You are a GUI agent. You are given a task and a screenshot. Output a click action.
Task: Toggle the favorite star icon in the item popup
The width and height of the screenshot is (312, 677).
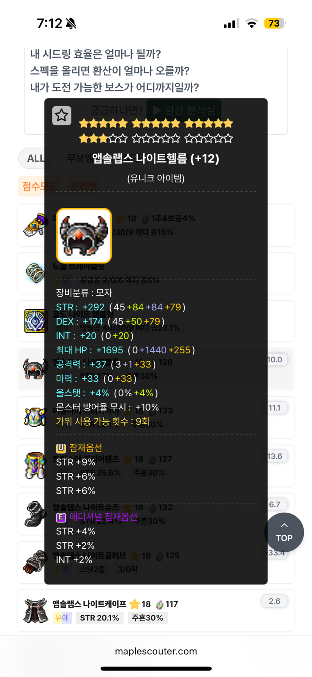click(62, 116)
